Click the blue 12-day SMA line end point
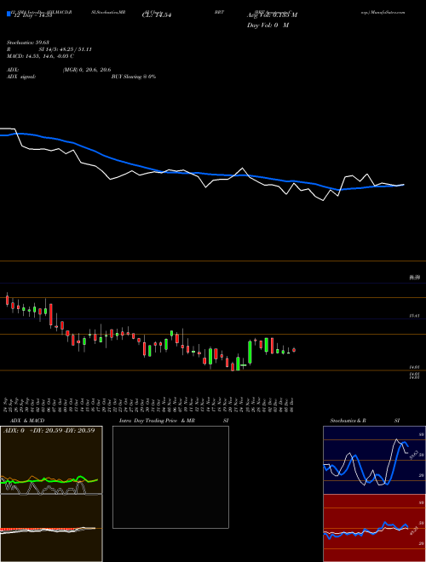 click(403, 185)
